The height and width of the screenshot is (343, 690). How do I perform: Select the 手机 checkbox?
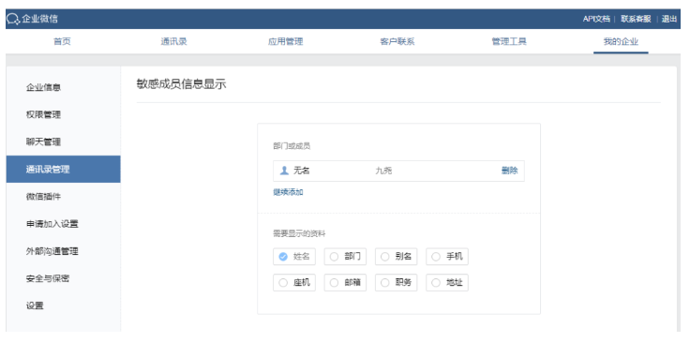(447, 257)
